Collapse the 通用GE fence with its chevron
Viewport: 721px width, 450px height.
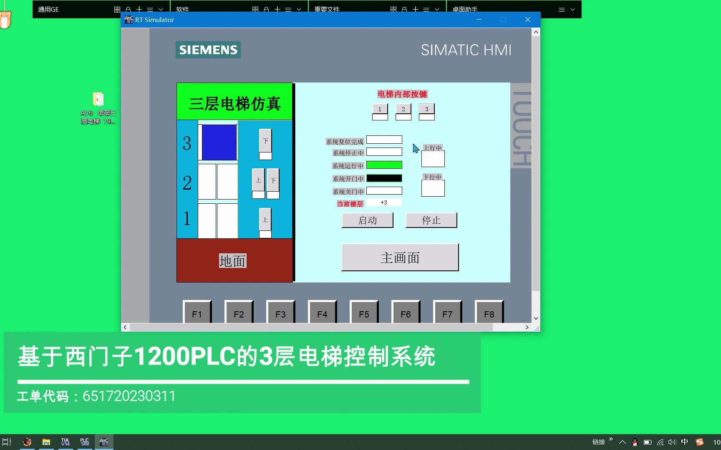tap(161, 9)
